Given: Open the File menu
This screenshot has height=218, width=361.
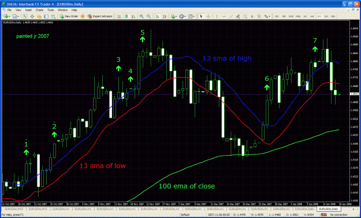Looking at the screenshot, I should (9, 10).
